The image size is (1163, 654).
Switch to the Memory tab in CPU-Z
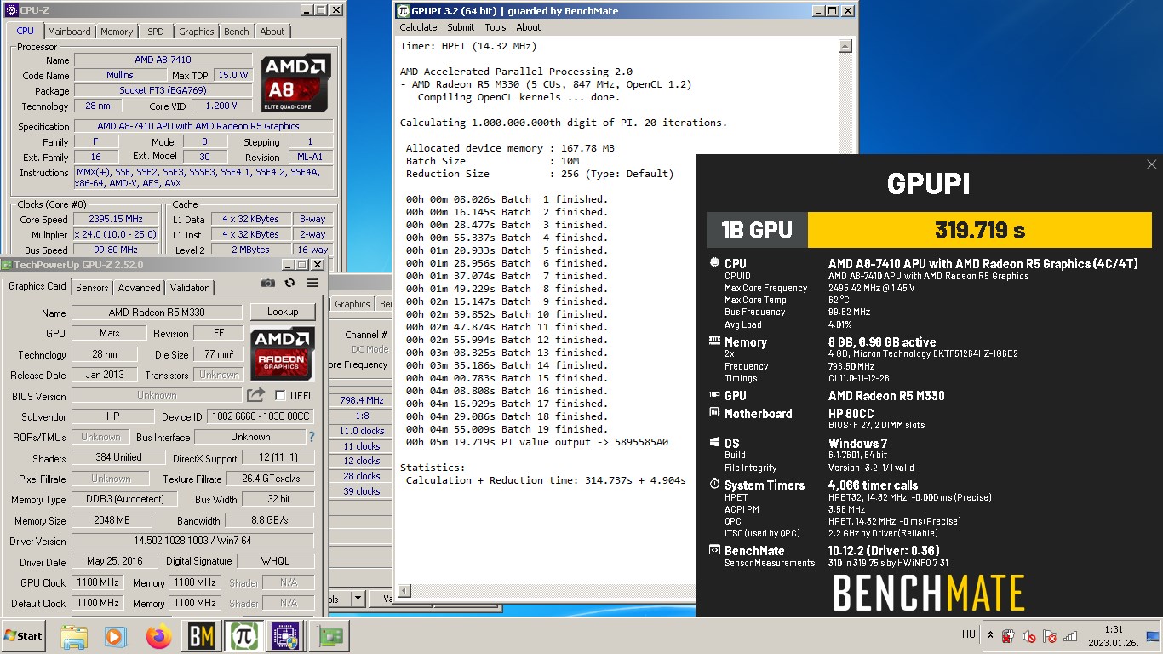117,32
